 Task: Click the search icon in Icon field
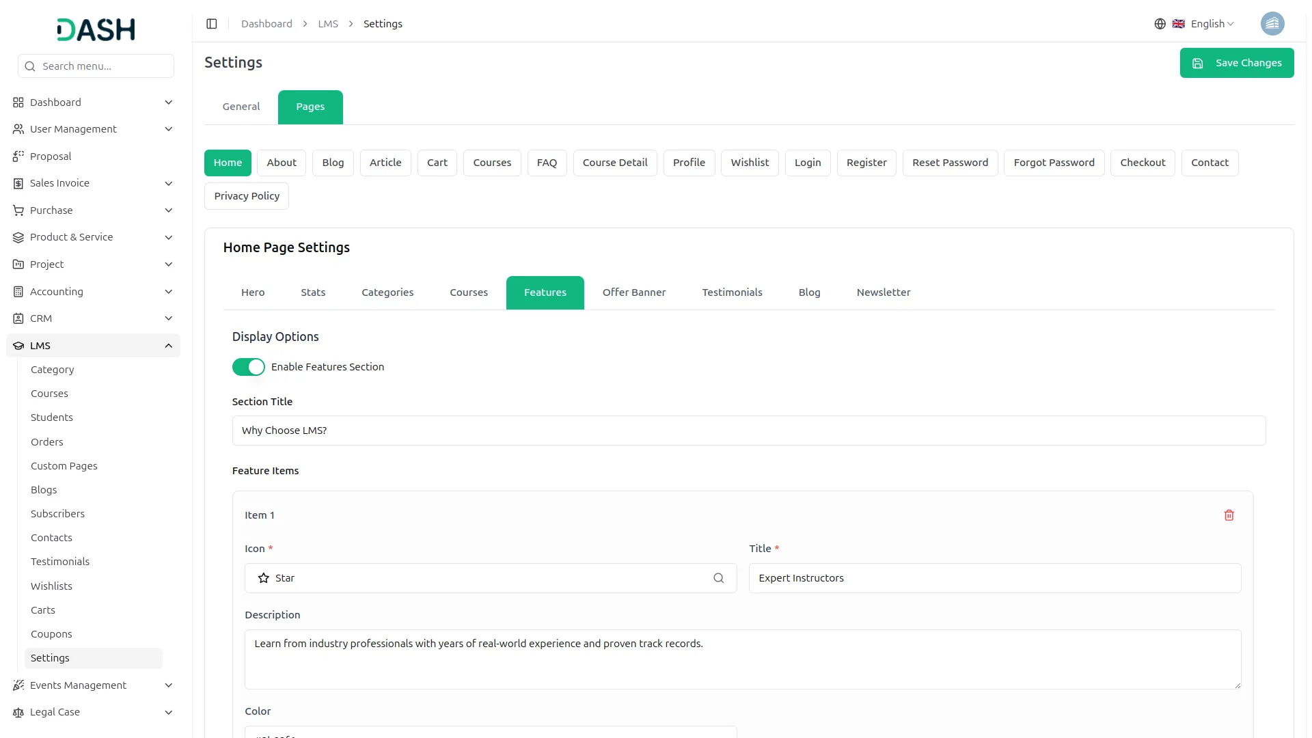pos(718,578)
